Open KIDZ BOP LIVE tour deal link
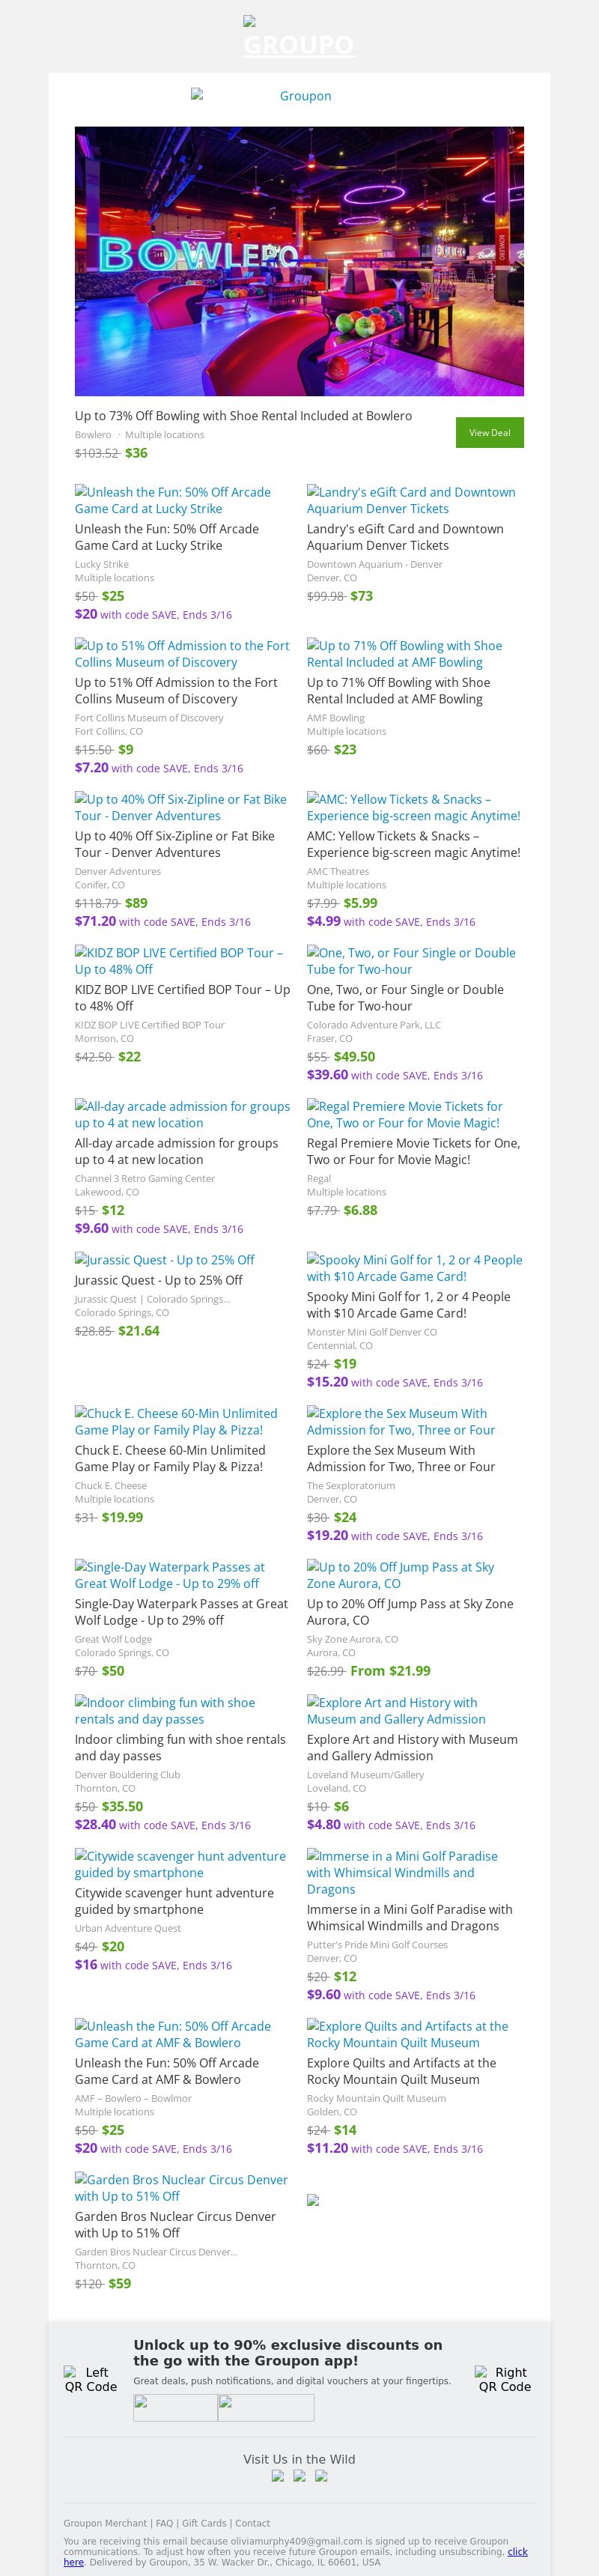 pos(180,961)
